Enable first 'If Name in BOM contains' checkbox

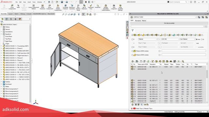(x=132, y=51)
